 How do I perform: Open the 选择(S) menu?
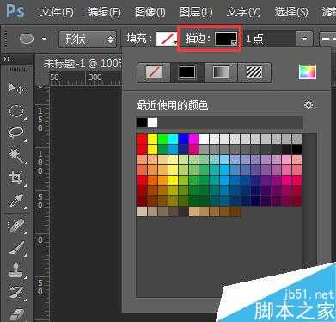click(x=291, y=12)
